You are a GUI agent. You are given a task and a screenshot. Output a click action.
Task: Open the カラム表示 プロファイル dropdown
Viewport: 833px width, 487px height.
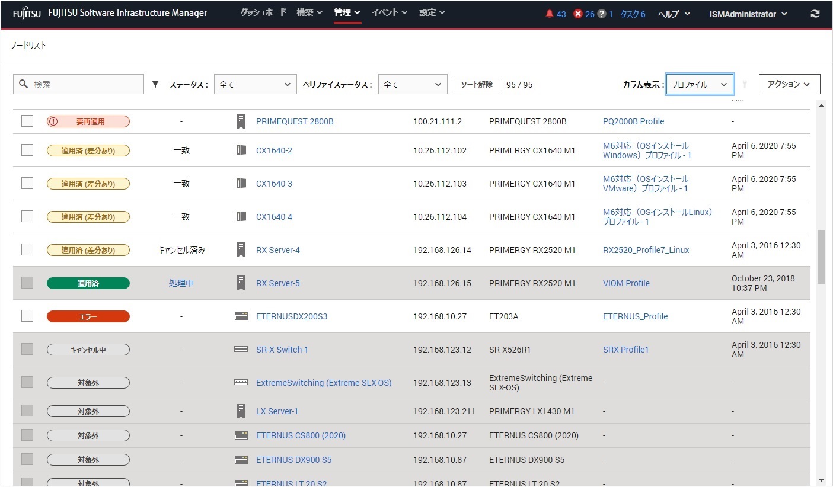pos(700,84)
